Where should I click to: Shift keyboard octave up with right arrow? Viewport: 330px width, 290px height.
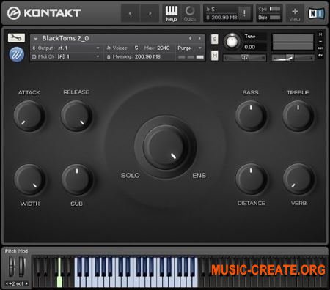click(x=26, y=283)
